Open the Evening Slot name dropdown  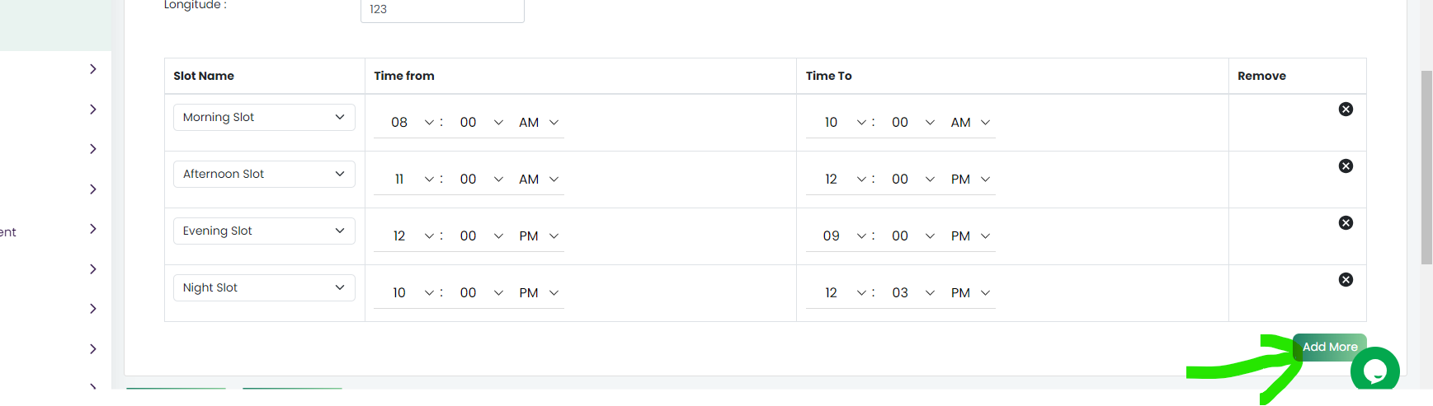264,231
